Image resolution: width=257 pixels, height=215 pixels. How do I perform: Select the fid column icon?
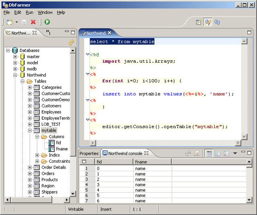pos(51,143)
